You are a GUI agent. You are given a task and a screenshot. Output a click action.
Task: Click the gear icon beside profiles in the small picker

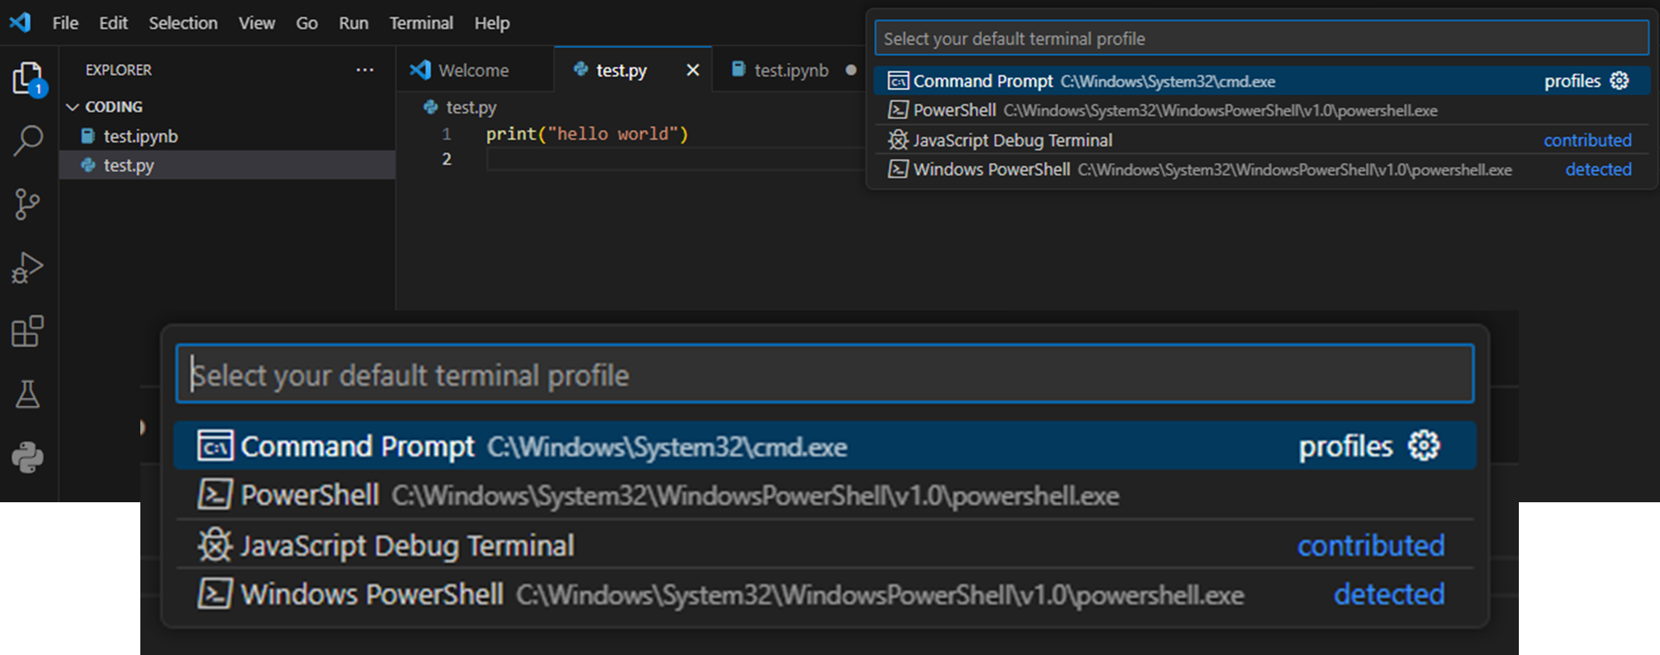pyautogui.click(x=1619, y=81)
